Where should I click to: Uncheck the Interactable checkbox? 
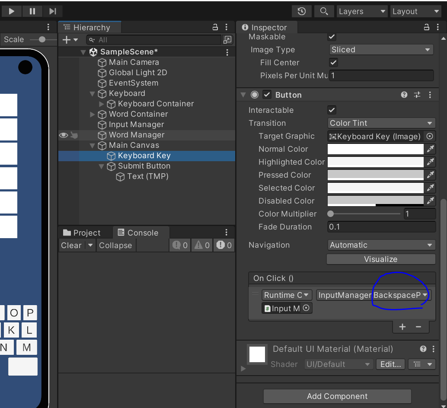(332, 110)
